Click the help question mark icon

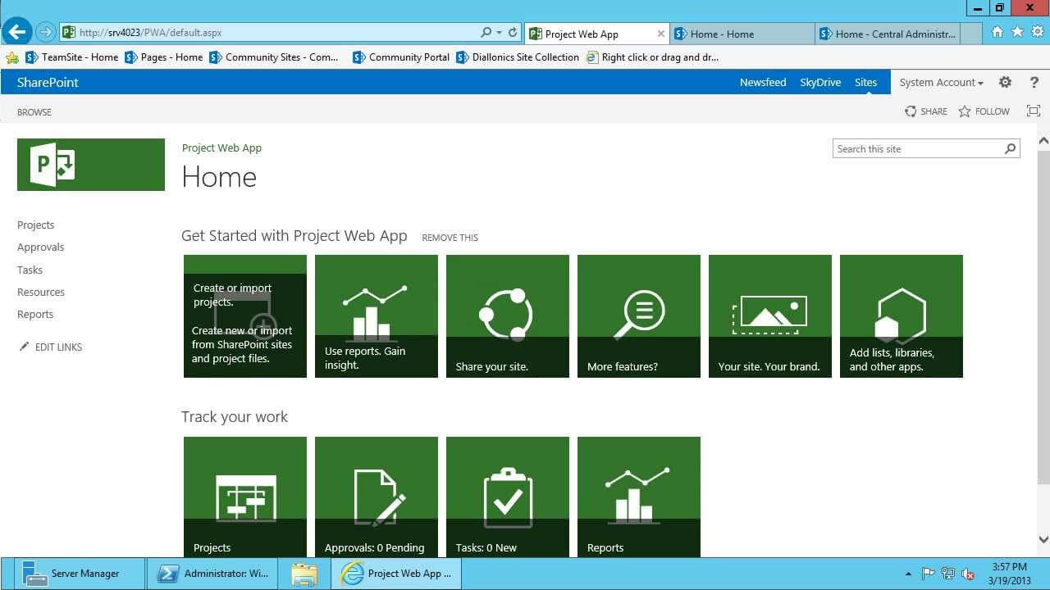1034,82
